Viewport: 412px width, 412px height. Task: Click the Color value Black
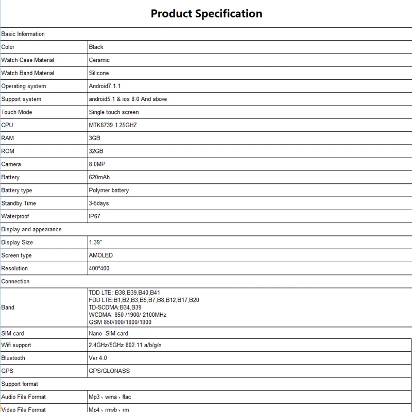96,47
